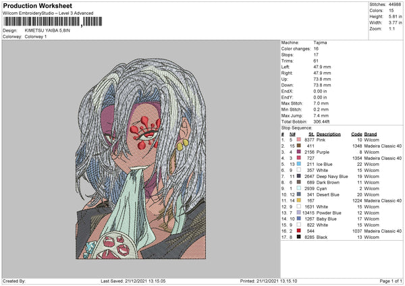This screenshot has width=405, height=286.
Task: Select the Dark Brown color swatch
Action: [x=299, y=182]
